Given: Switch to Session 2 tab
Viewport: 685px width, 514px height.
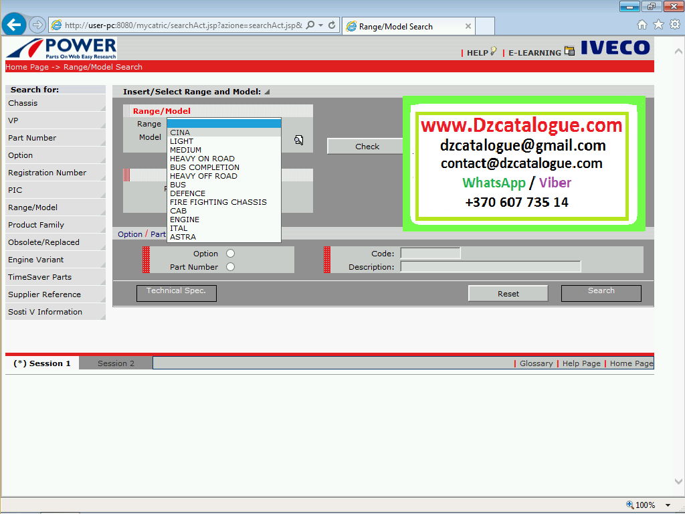Looking at the screenshot, I should pos(116,363).
